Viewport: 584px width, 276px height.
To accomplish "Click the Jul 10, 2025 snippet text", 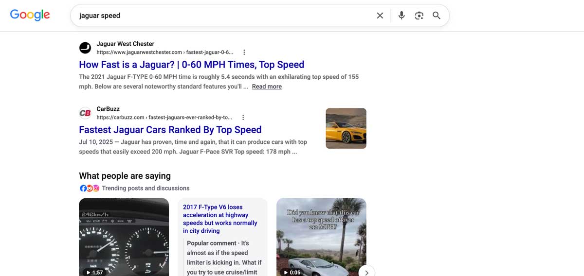I will pyautogui.click(x=193, y=147).
